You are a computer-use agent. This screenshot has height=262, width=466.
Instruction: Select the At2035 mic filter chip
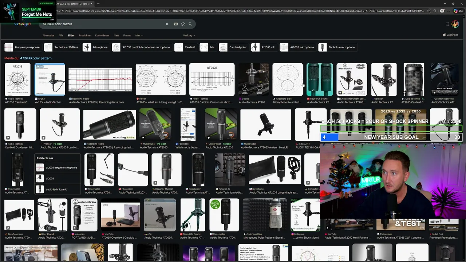pos(264,47)
